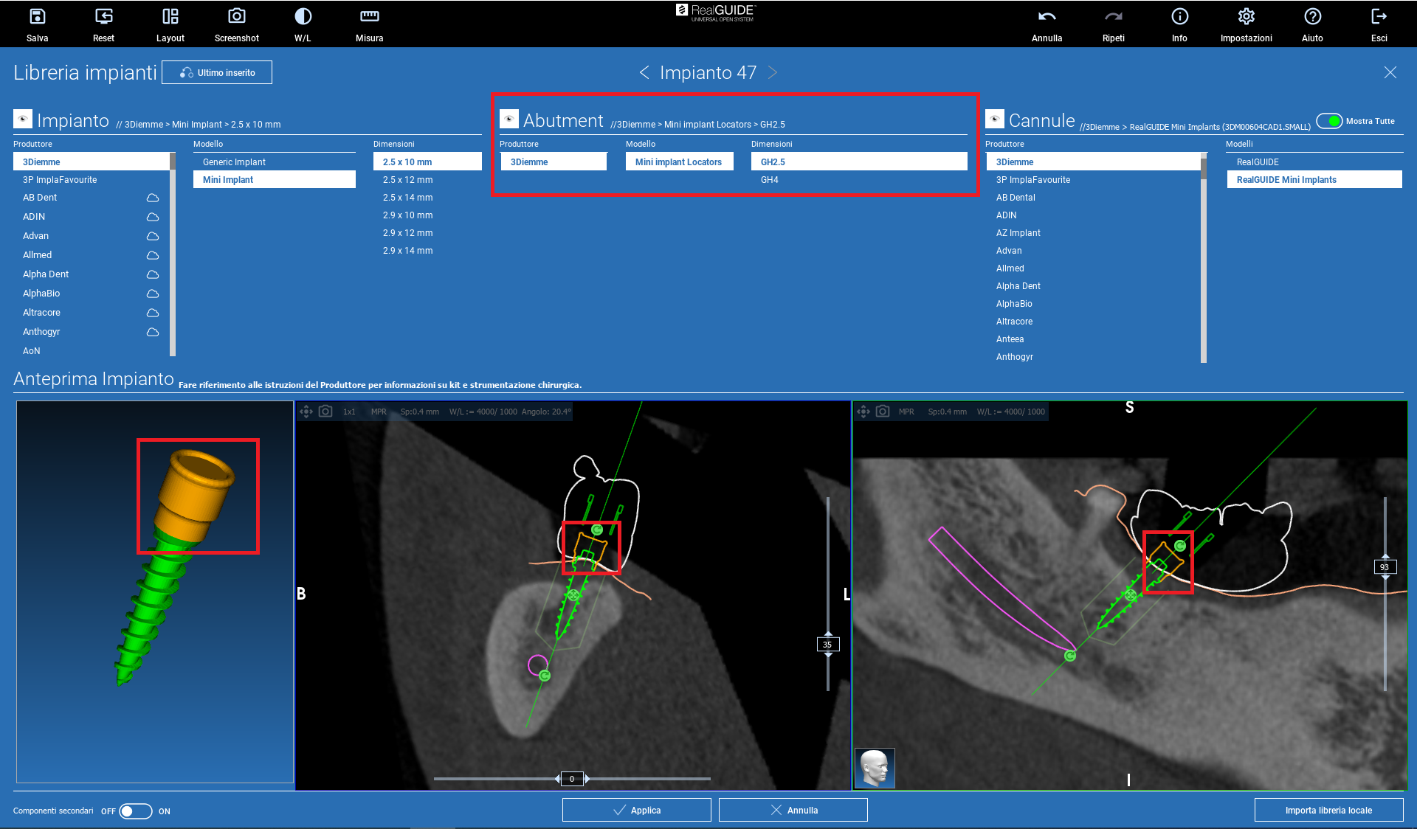Choose 2.9 x 12 mm implant size
Image resolution: width=1417 pixels, height=829 pixels.
407,233
